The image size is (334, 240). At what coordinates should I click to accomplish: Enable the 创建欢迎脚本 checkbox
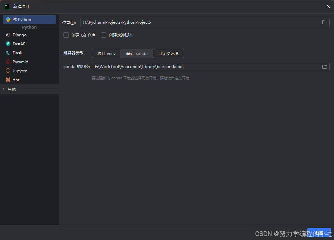103,35
